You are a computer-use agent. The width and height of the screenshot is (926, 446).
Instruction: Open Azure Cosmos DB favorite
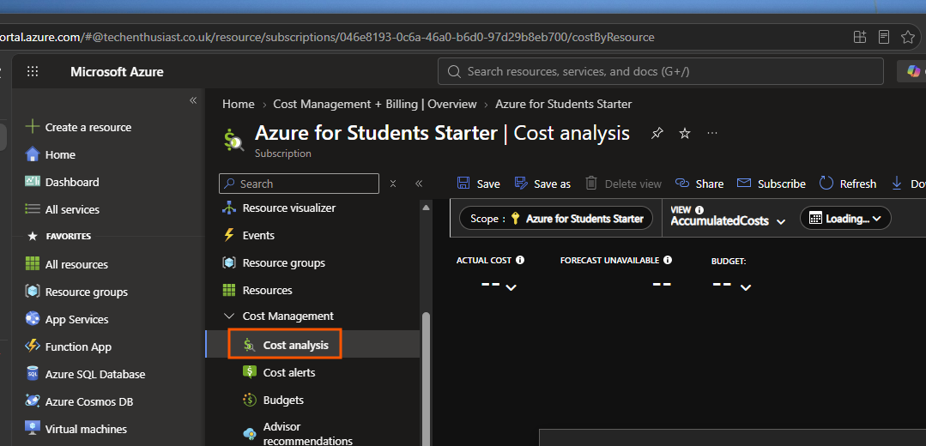coord(79,401)
